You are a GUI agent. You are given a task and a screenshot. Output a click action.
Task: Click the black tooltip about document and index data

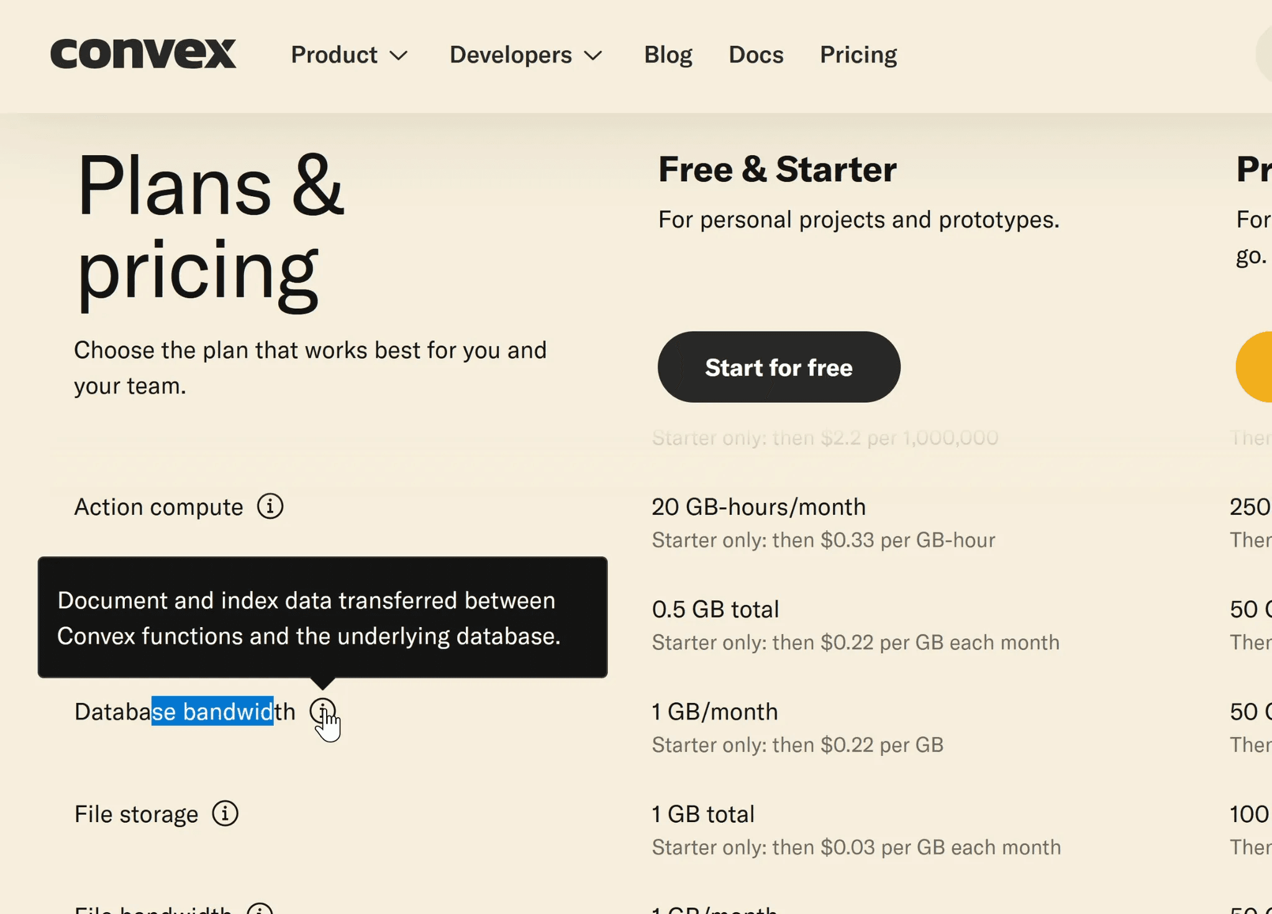[x=322, y=617]
